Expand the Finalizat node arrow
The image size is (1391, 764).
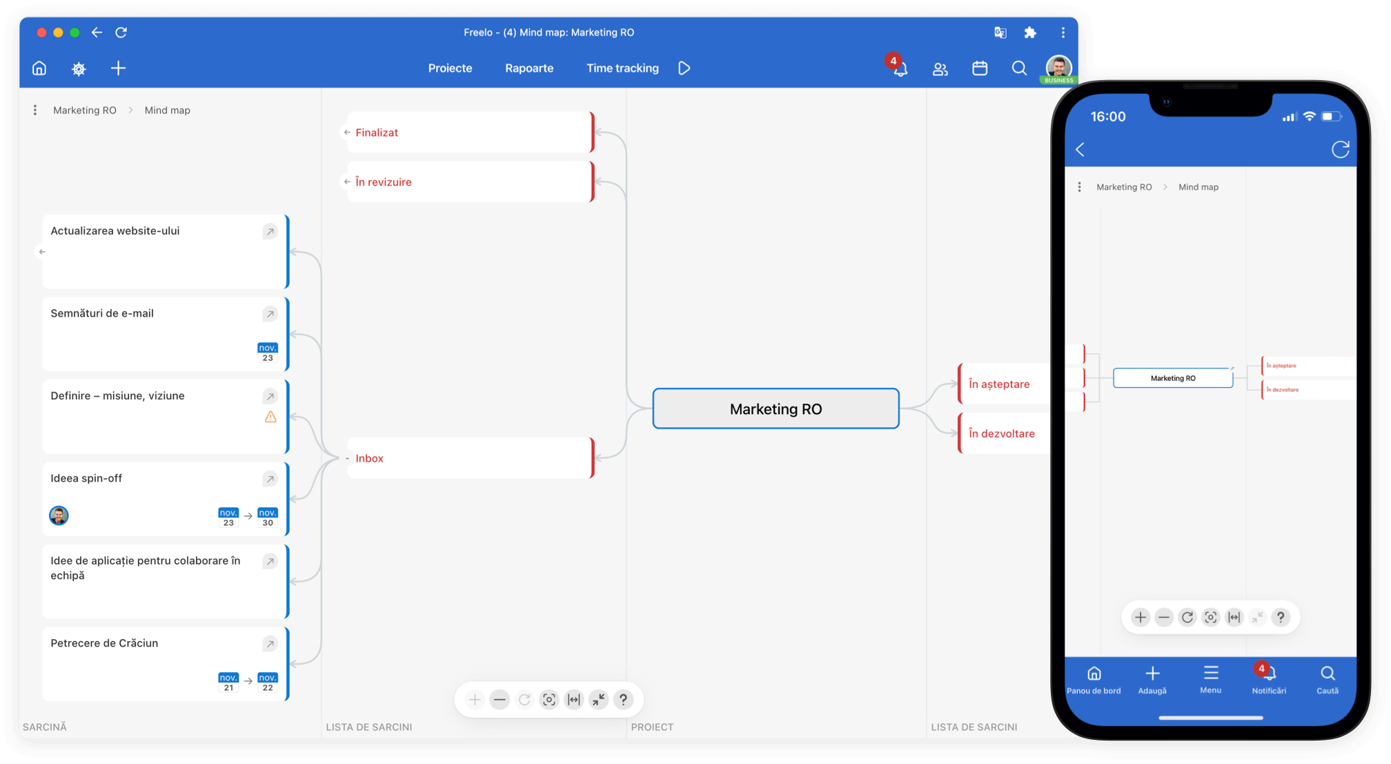347,133
